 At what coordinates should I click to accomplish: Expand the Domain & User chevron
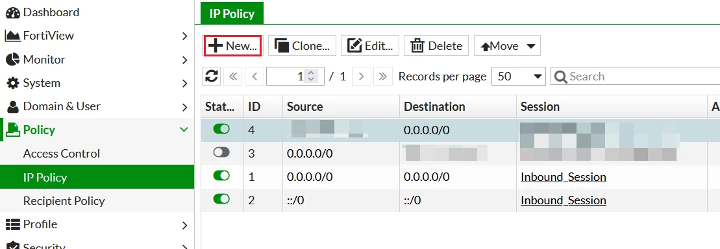(184, 107)
